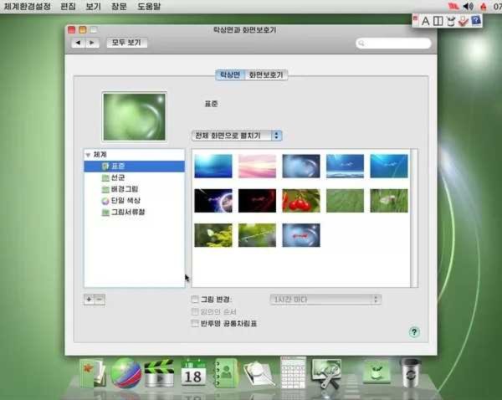Enable the 그림 변경 checkbox
This screenshot has width=502, height=400.
195,299
